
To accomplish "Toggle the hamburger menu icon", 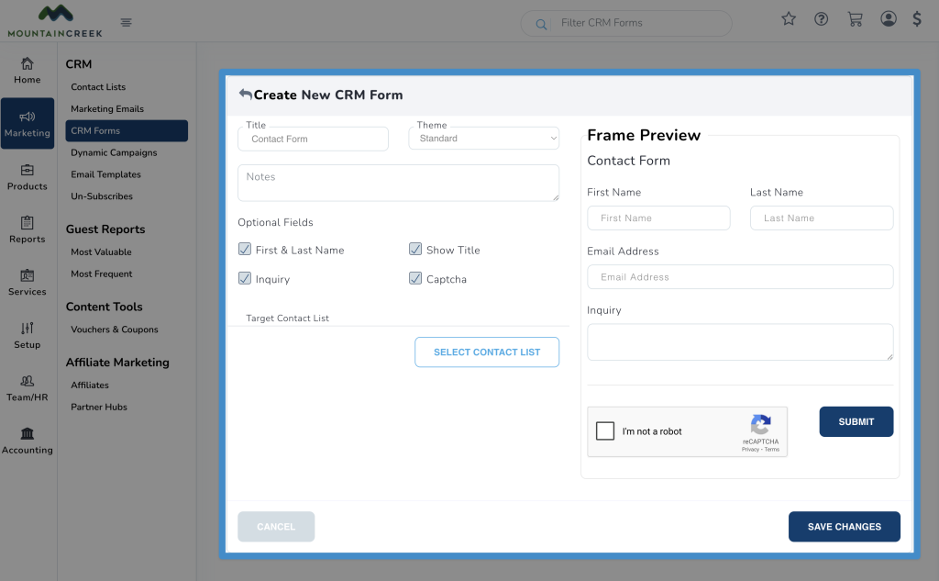I will [x=126, y=23].
